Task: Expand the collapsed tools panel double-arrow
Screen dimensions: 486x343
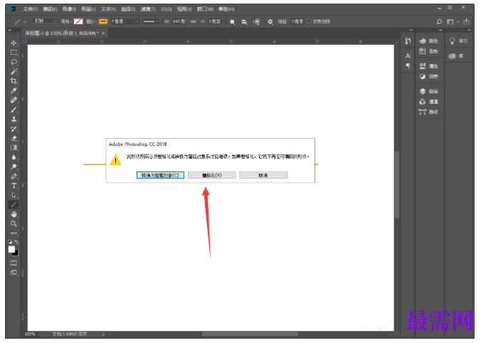Action: (x=10, y=30)
